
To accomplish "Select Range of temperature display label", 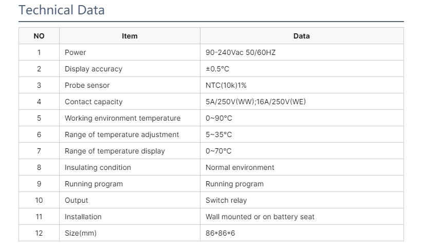I will click(115, 151).
